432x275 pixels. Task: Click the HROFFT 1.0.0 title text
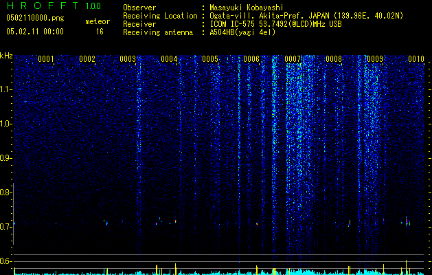tap(54, 5)
